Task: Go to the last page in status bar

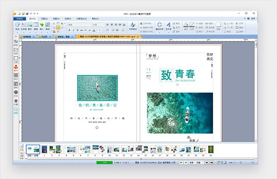Action: [211, 162]
